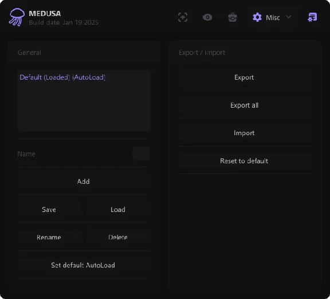Open the visuals eye tab icon

(207, 17)
